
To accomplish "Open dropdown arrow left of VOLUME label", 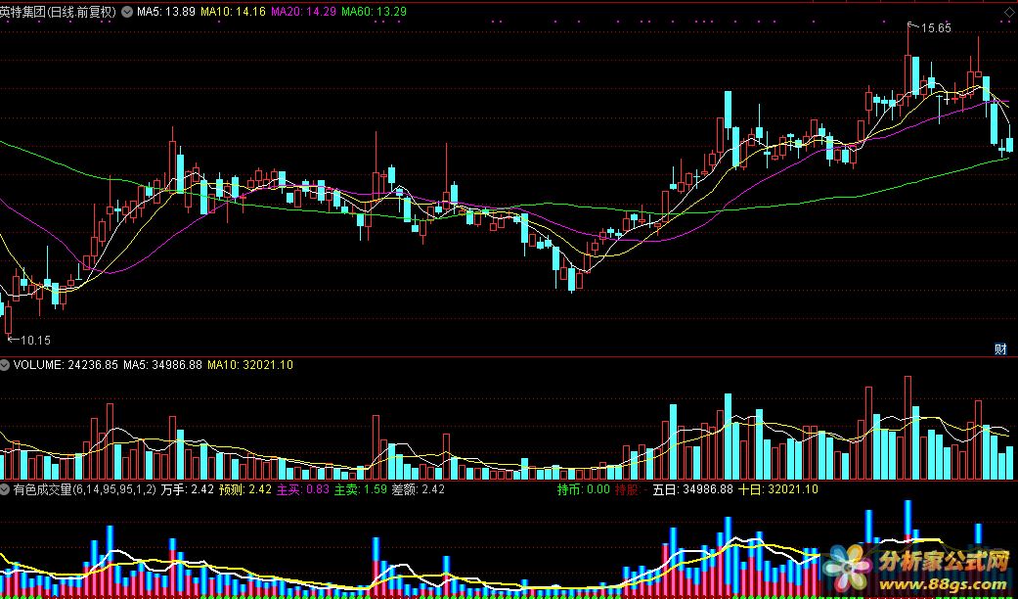I will [5, 365].
